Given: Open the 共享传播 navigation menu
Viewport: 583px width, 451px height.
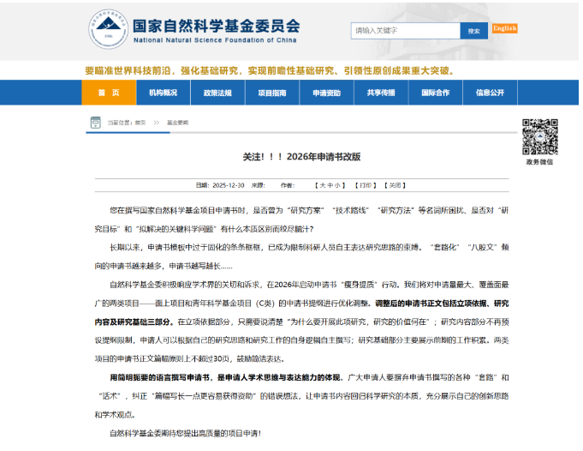Looking at the screenshot, I should click(x=381, y=93).
